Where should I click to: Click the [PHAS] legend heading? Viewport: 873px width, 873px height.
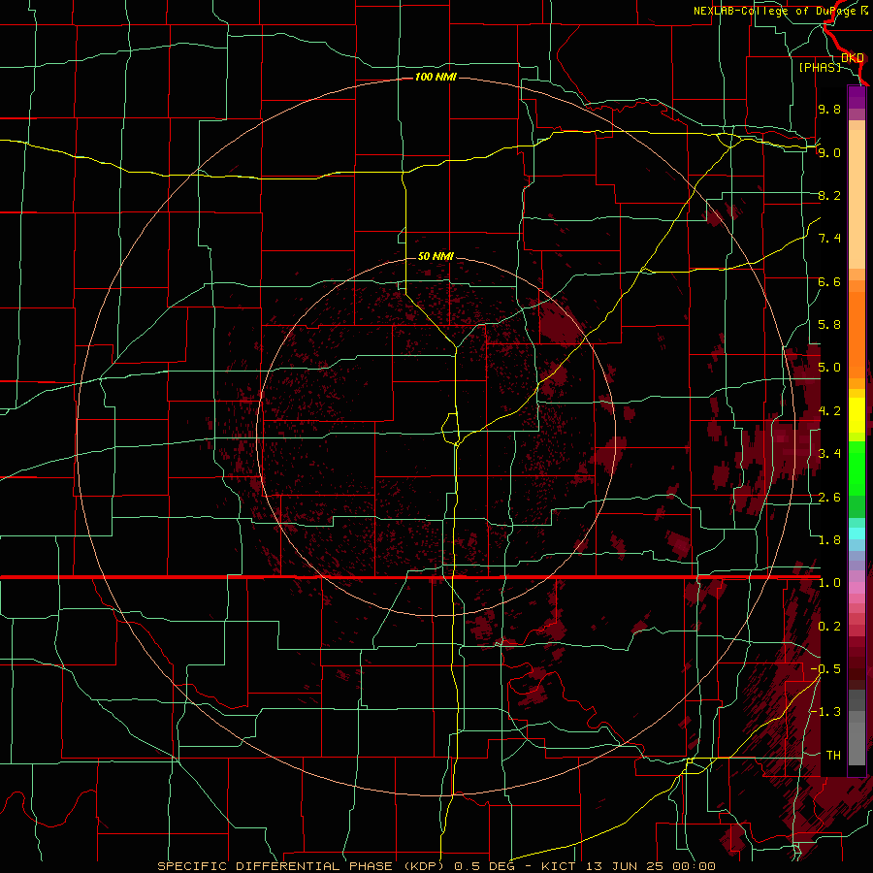coord(820,67)
